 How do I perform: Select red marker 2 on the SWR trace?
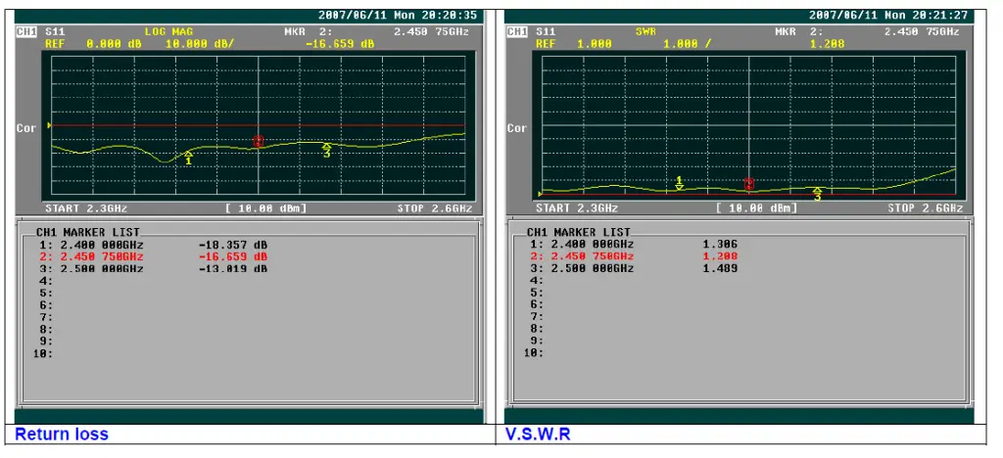coord(749,185)
